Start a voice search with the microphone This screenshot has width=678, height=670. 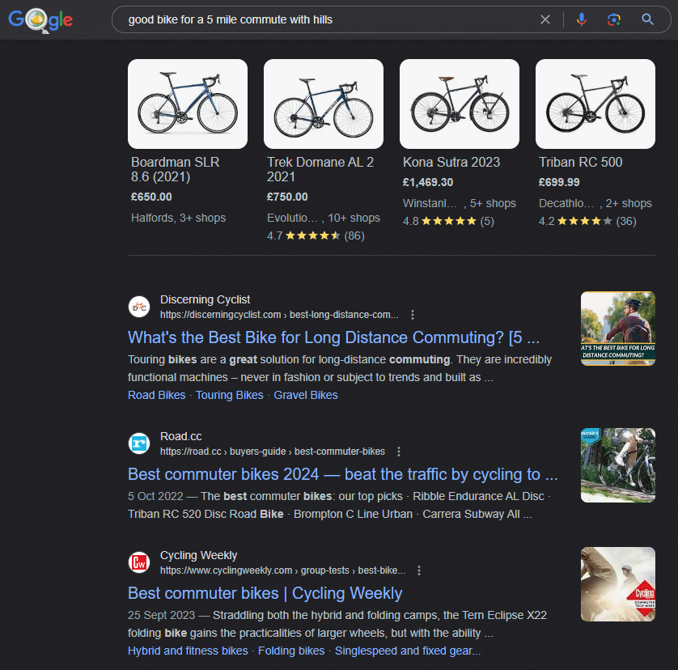[581, 19]
